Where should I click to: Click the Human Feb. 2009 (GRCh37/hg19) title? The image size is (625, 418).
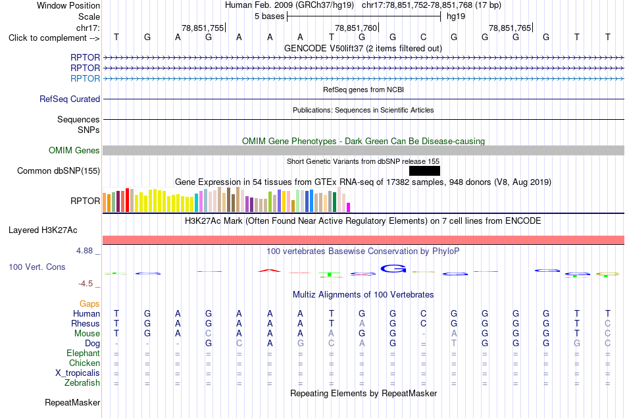(x=289, y=5)
